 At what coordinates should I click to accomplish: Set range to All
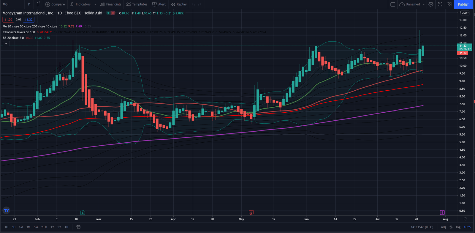66,227
